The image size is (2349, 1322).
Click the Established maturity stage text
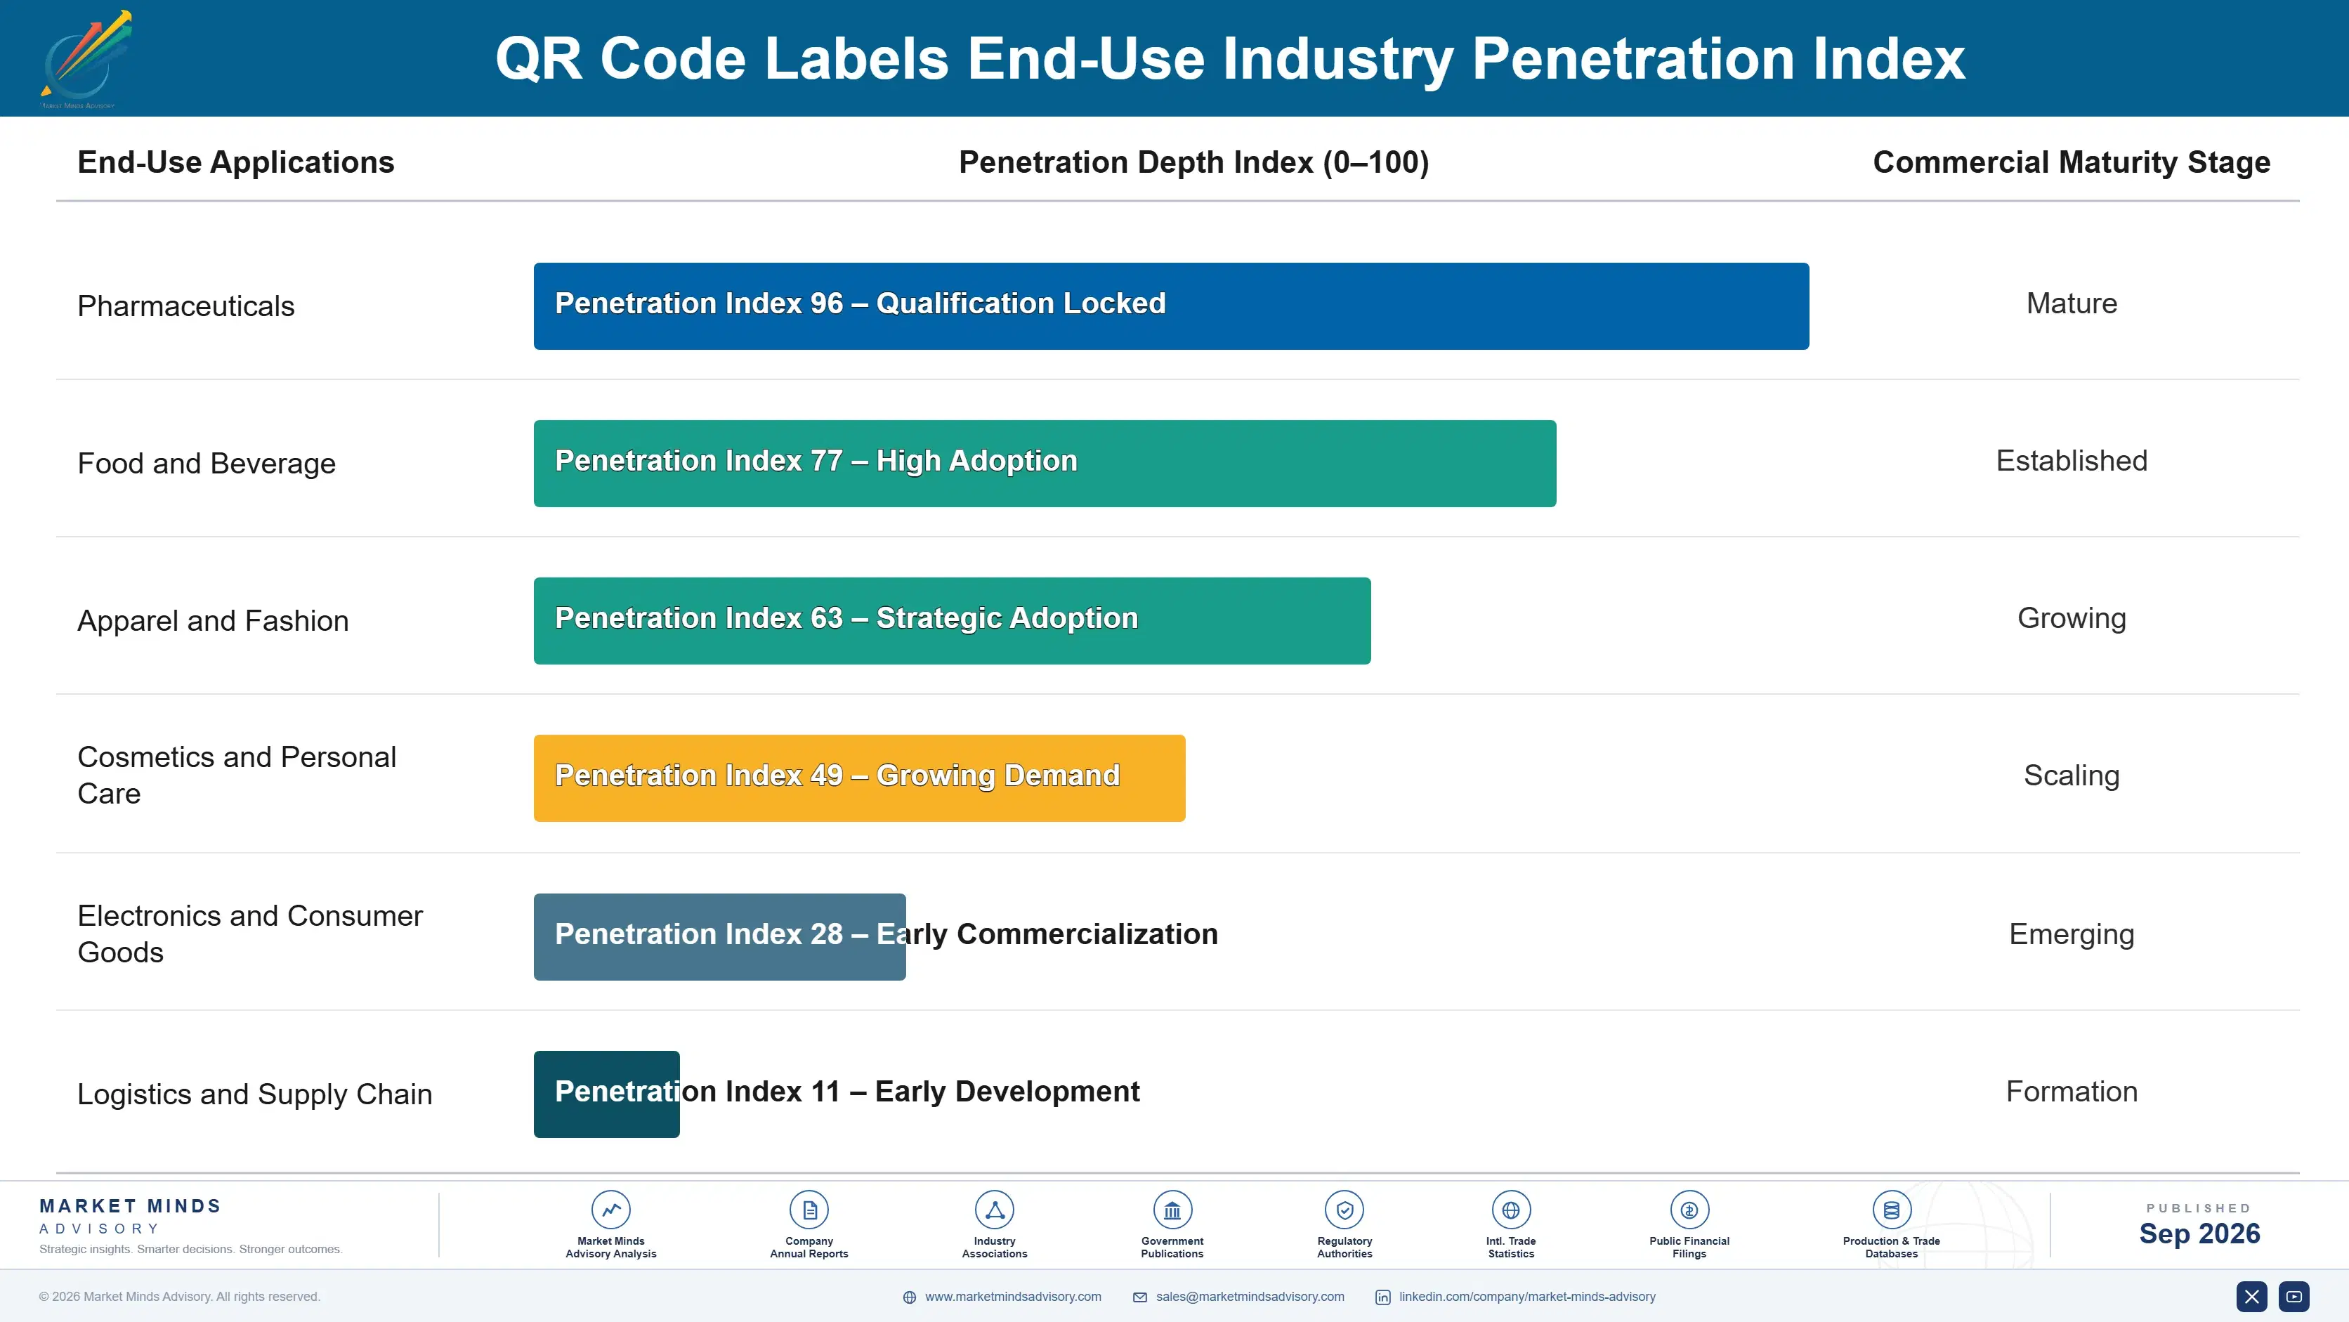[2072, 460]
